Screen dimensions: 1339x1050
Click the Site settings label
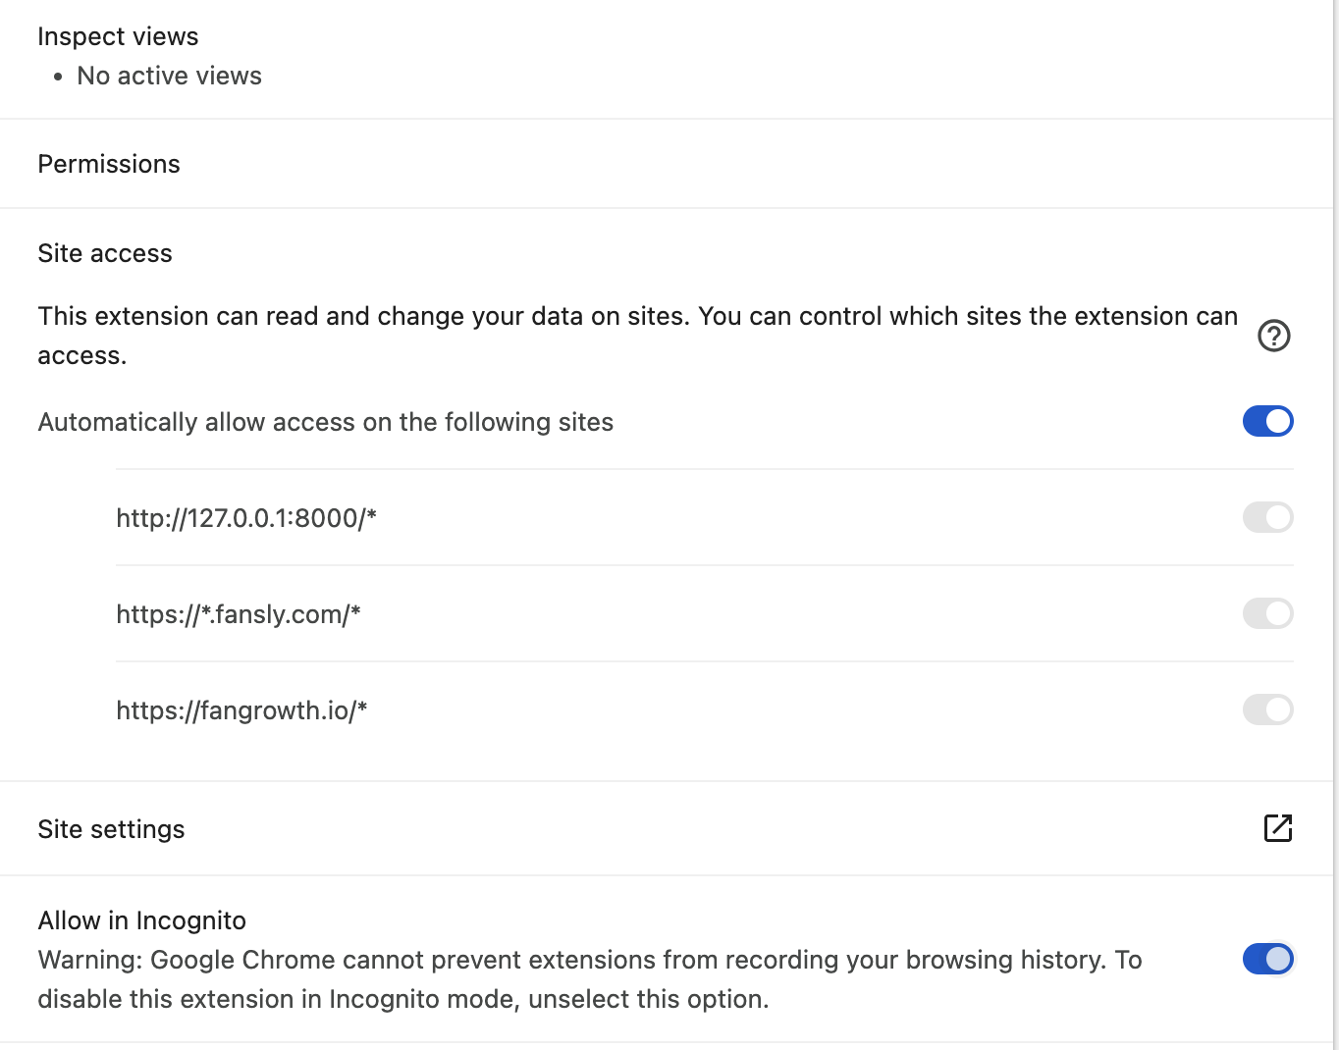pyautogui.click(x=111, y=829)
